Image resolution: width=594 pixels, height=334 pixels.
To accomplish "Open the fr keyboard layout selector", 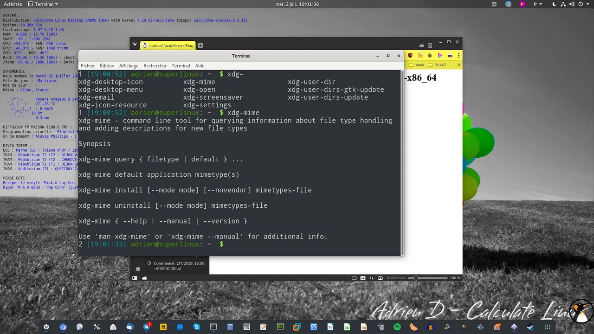I will pyautogui.click(x=538, y=4).
